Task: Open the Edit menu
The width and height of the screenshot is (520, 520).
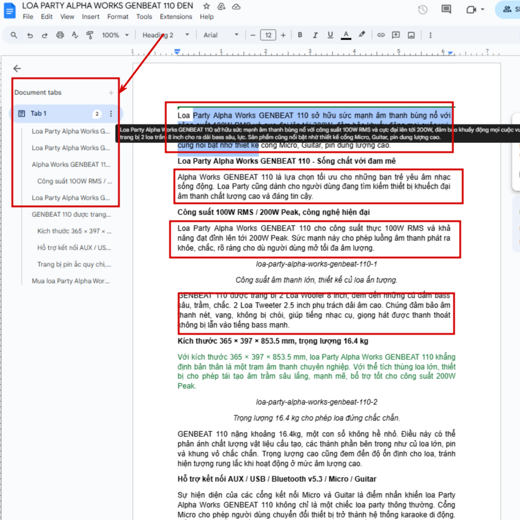Action: point(47,17)
